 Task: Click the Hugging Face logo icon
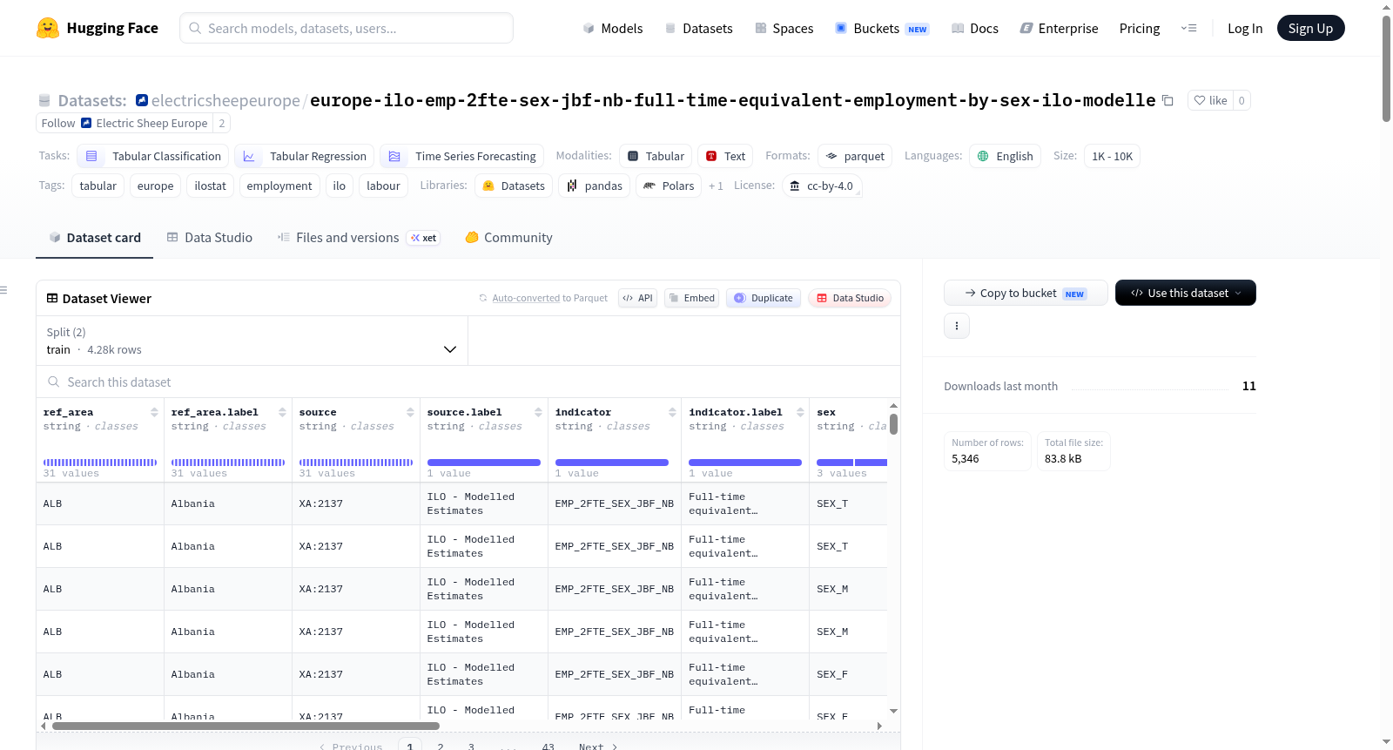point(48,28)
